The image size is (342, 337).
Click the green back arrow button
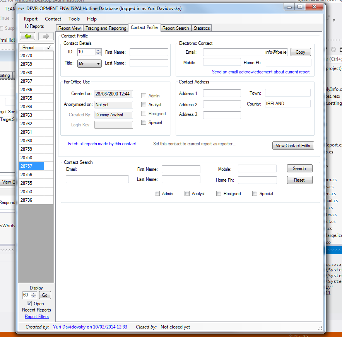pyautogui.click(x=27, y=36)
